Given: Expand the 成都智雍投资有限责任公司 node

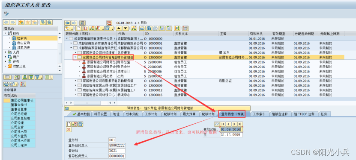Looking at the screenshot, I should point(71,43).
